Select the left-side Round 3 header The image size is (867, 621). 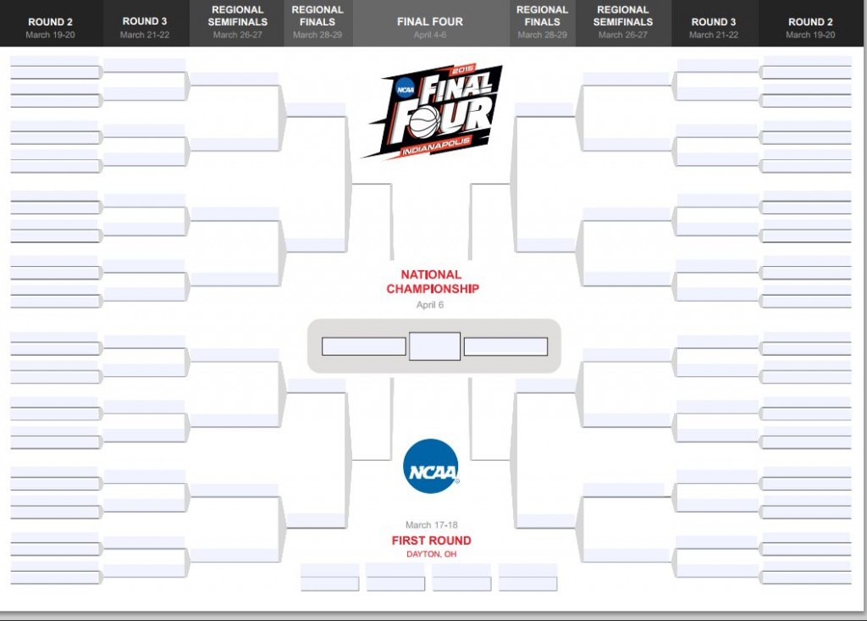pyautogui.click(x=145, y=27)
